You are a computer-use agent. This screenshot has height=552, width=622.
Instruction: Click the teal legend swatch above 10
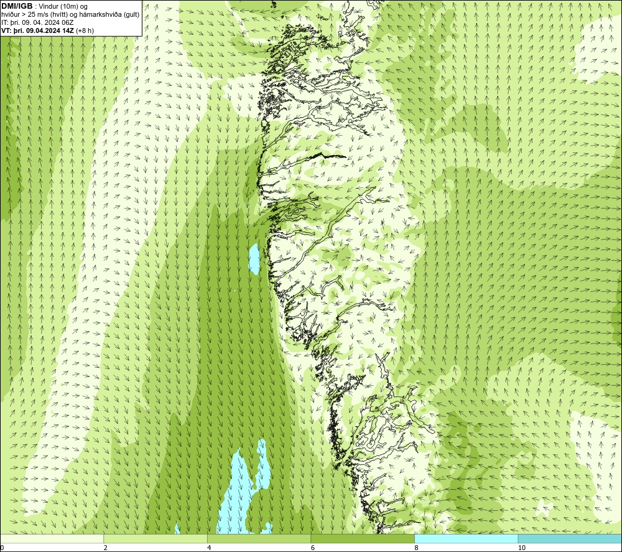570,538
